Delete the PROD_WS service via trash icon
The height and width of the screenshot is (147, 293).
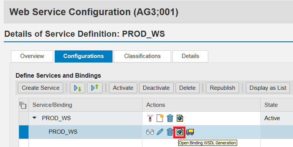pos(170,118)
